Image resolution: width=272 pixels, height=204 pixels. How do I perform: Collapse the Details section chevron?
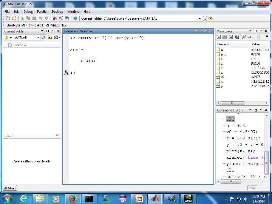[57, 136]
